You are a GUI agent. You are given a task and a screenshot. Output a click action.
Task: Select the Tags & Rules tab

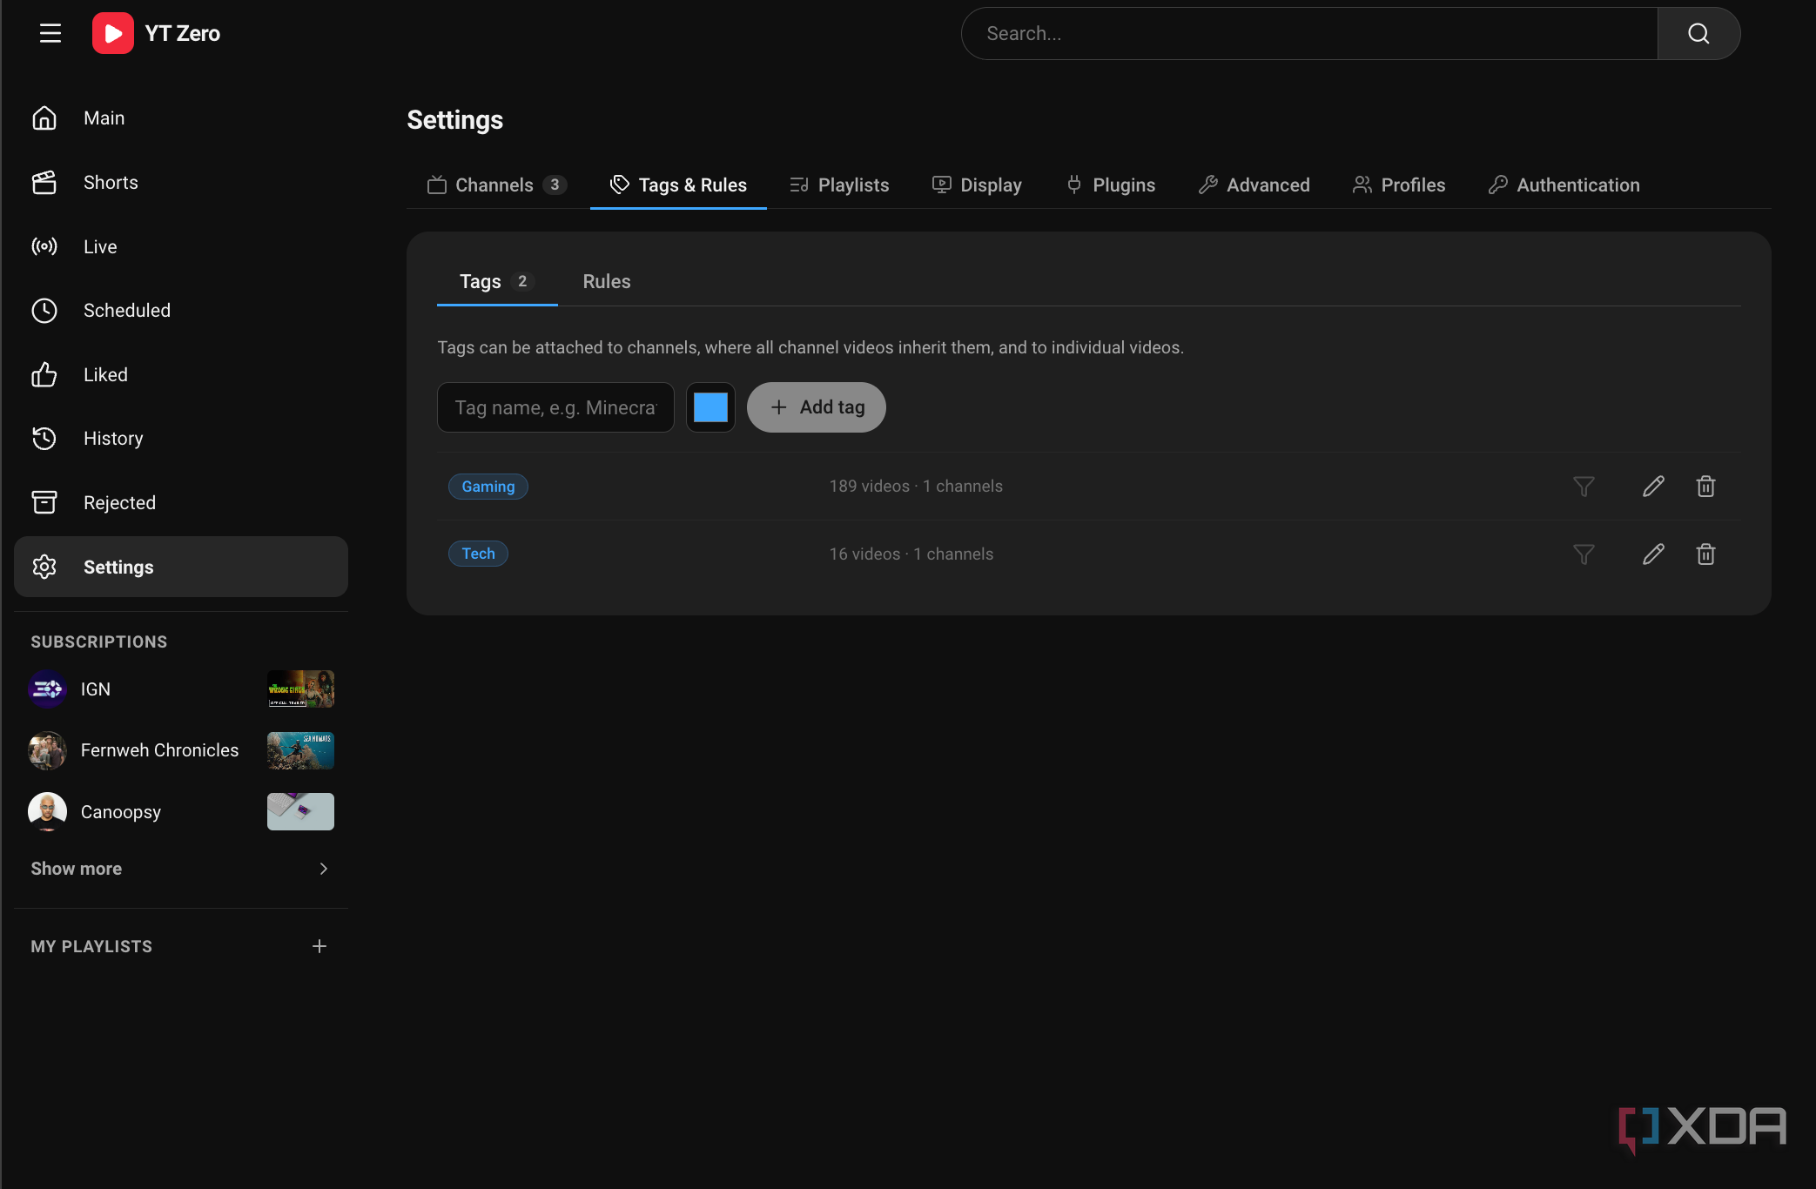tap(678, 185)
